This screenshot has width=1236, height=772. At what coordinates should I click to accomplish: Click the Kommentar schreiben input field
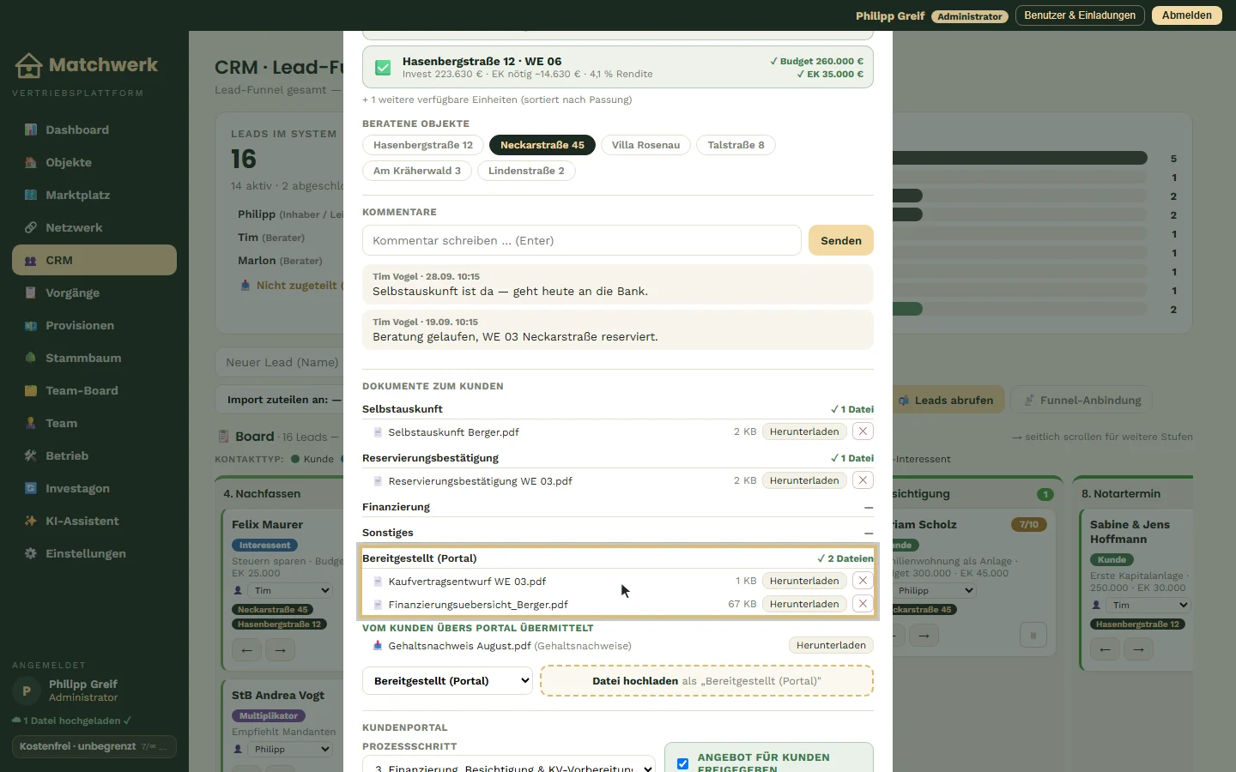point(582,240)
